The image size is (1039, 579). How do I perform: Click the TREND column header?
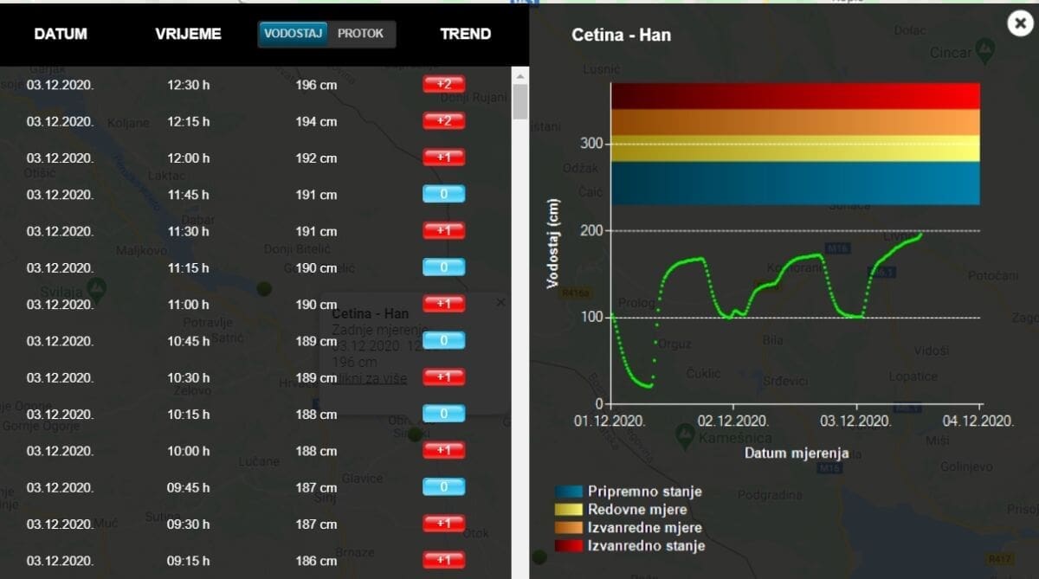click(465, 34)
